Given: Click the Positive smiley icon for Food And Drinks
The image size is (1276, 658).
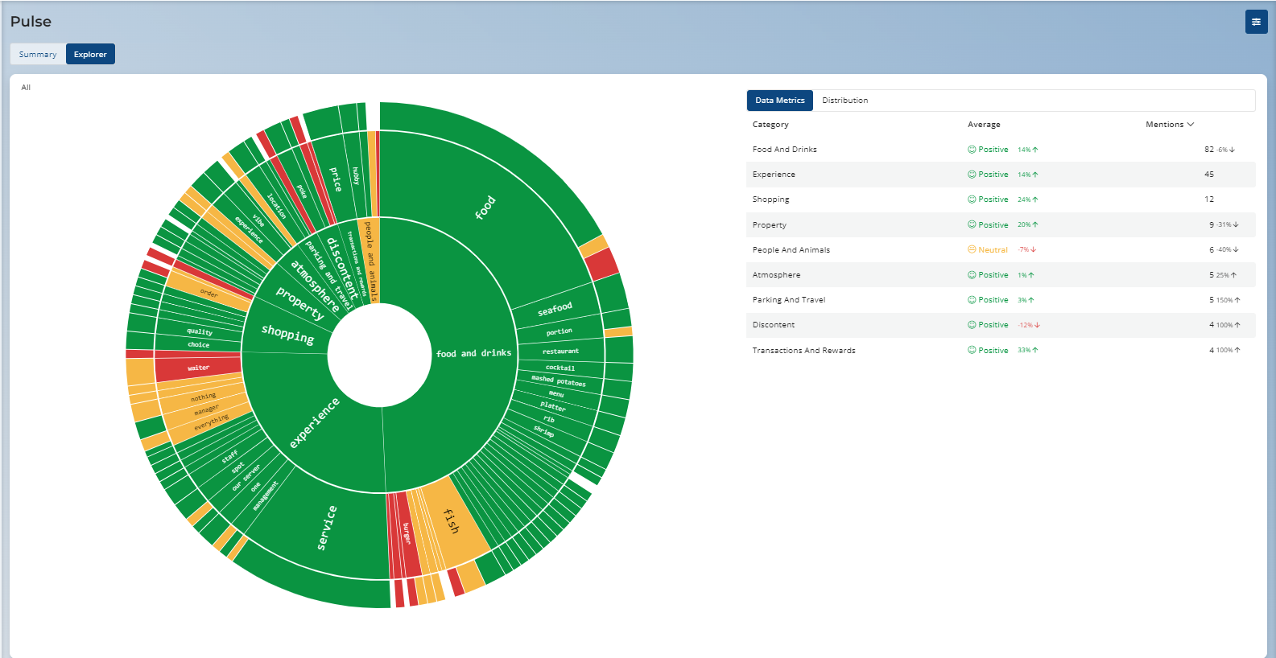Looking at the screenshot, I should pyautogui.click(x=972, y=150).
